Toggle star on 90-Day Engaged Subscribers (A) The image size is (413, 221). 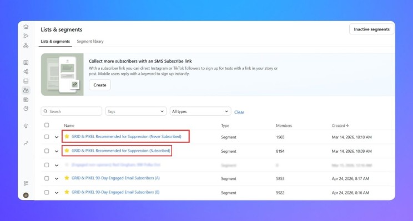click(x=67, y=178)
